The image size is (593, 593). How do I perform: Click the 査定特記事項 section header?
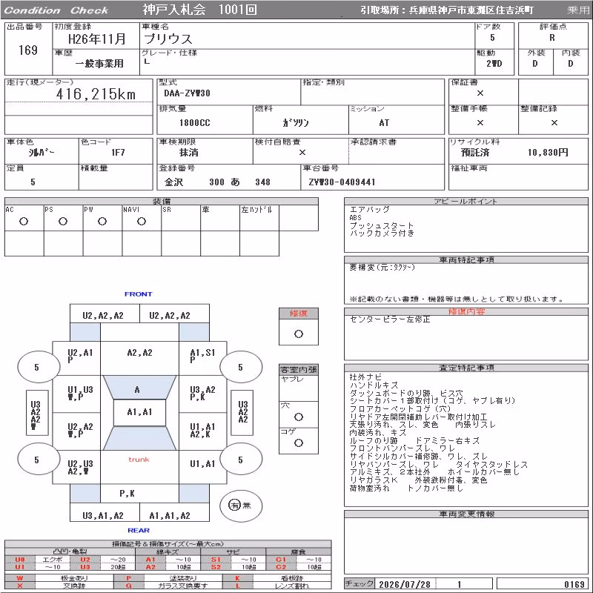466,368
